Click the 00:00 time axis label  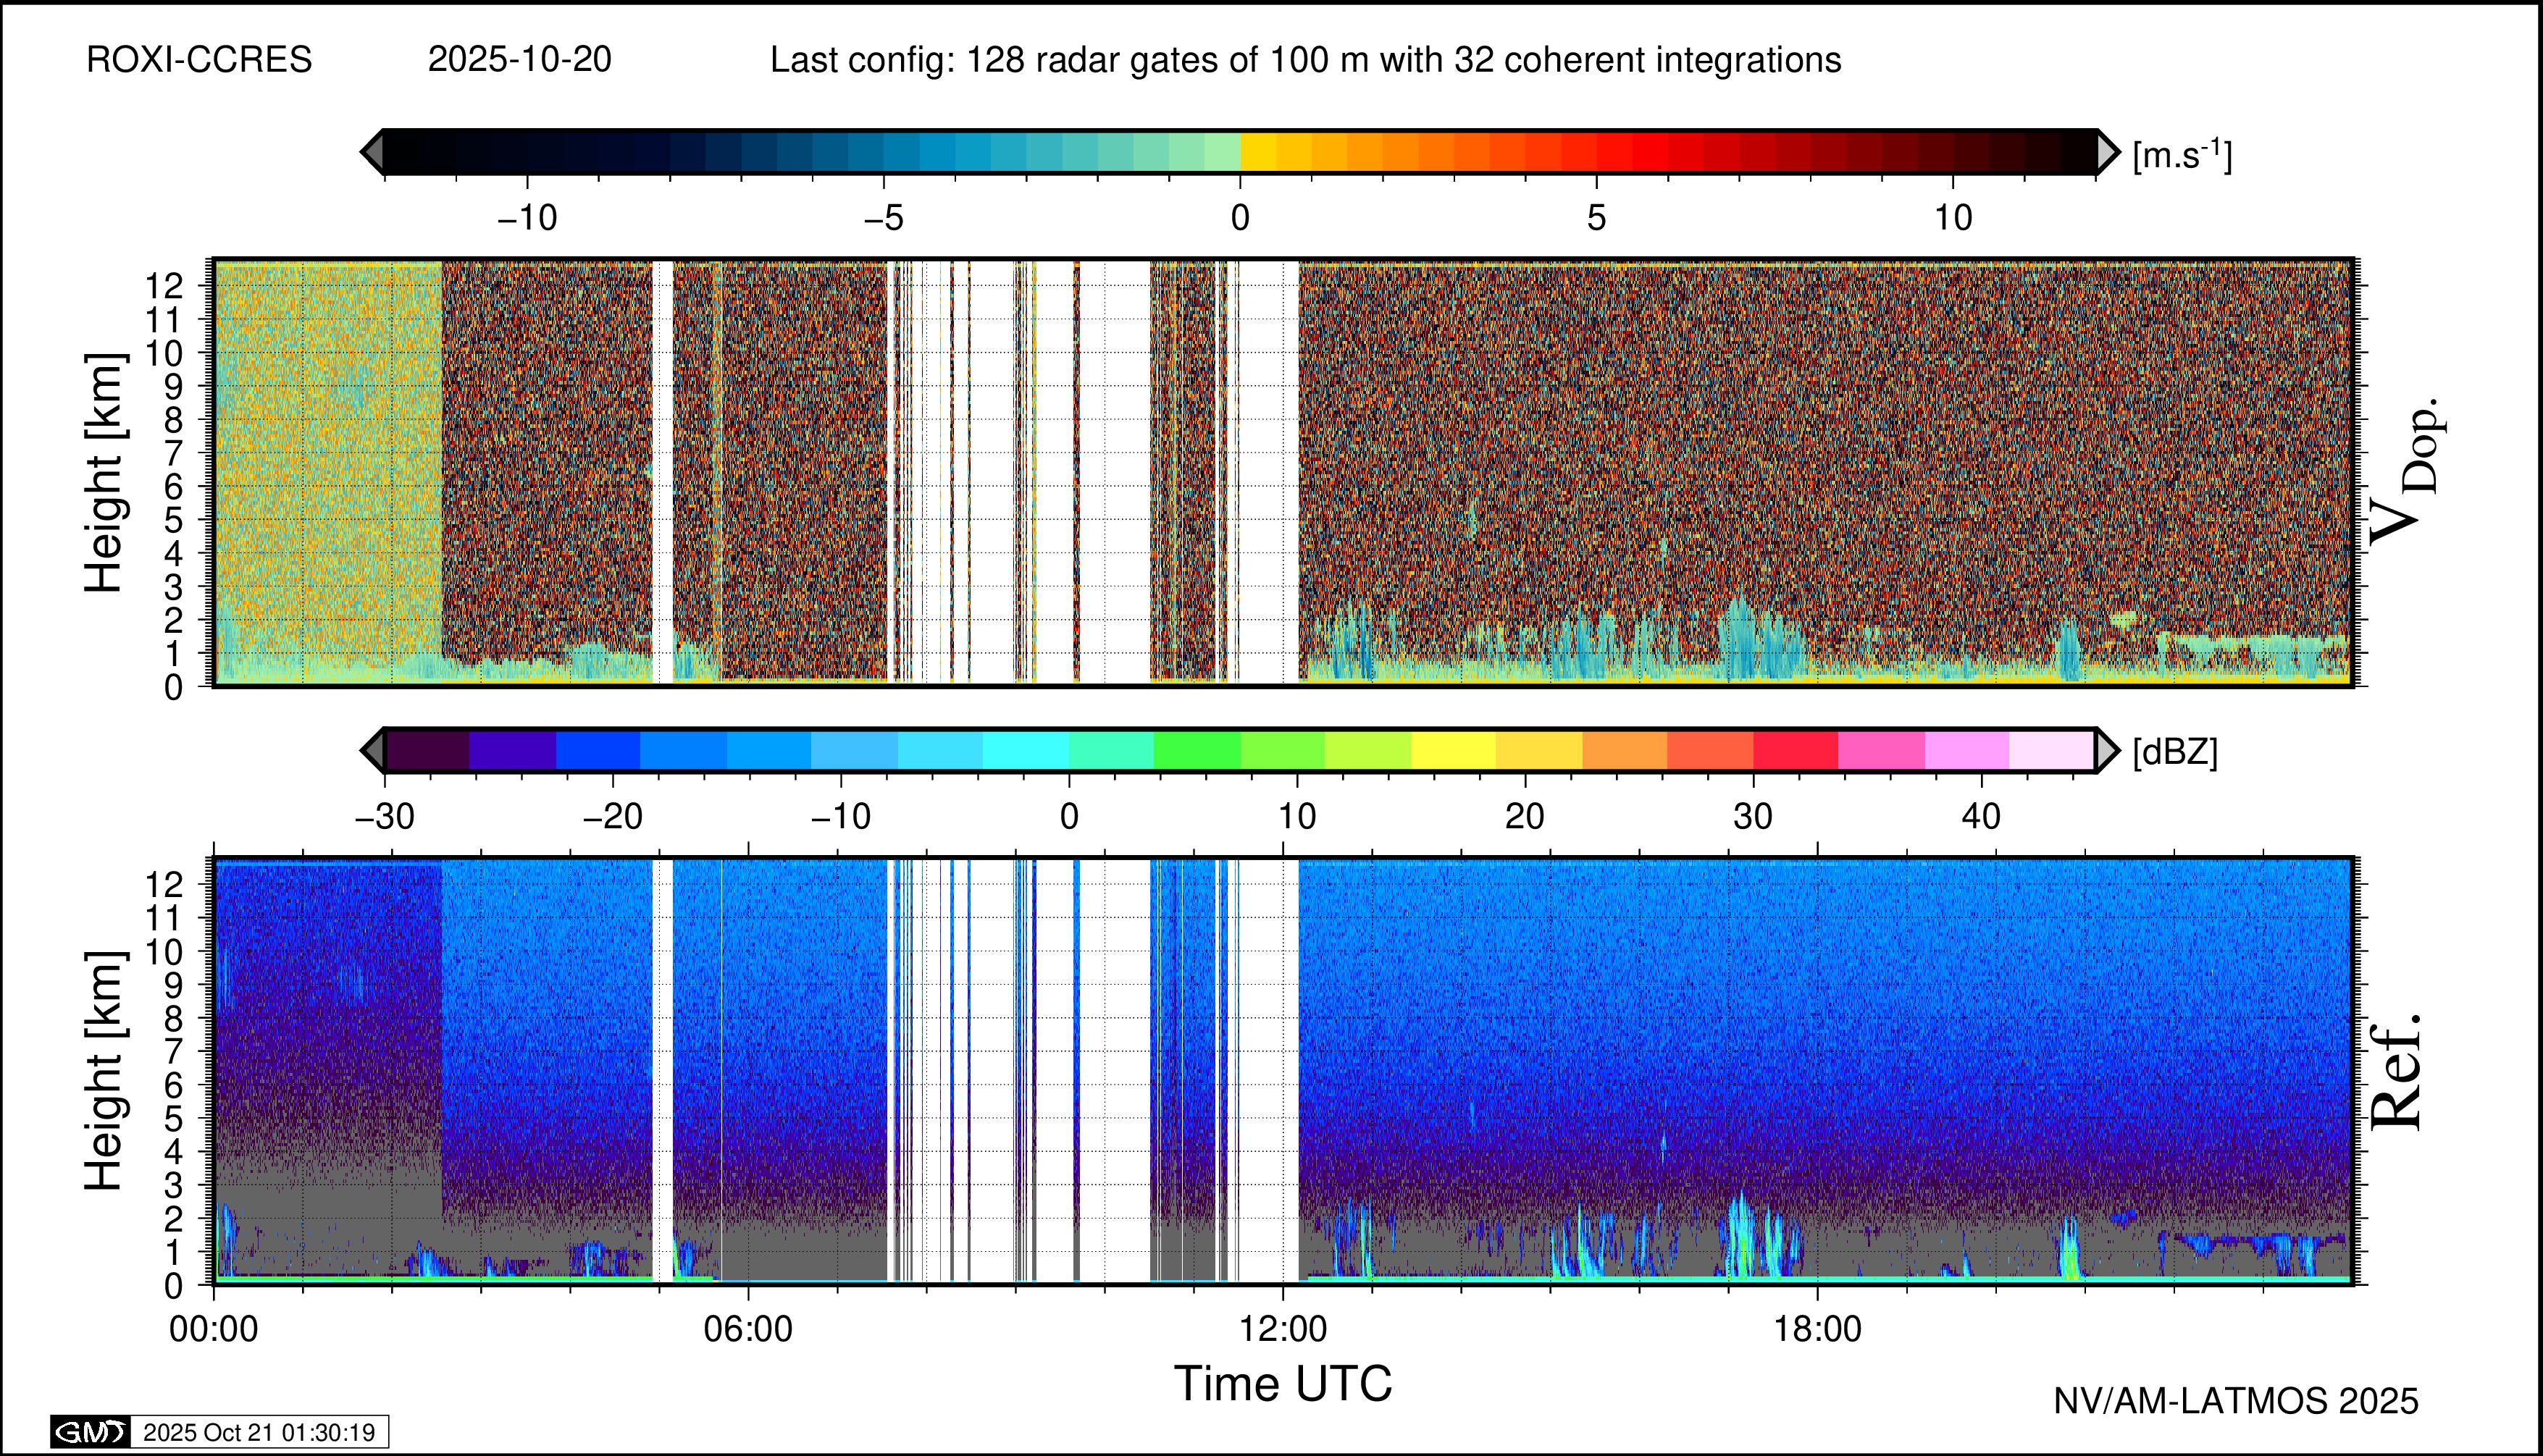(214, 1329)
